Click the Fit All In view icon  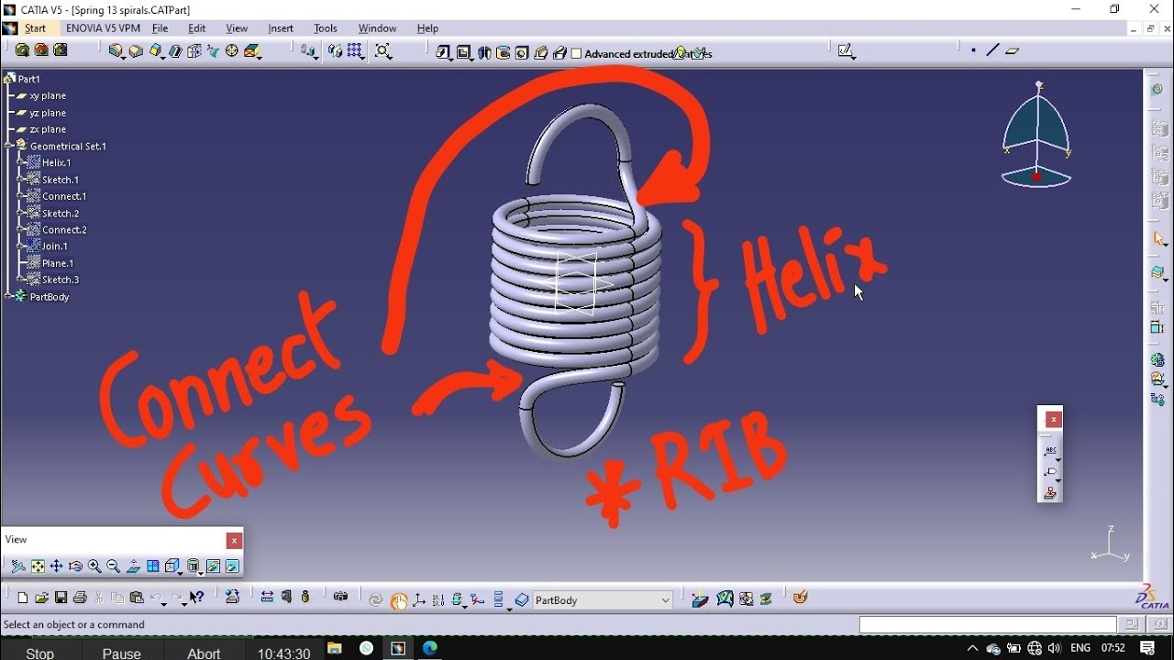pos(38,566)
